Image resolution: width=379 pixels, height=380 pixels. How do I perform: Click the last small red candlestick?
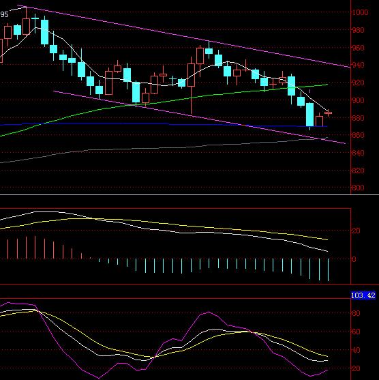[328, 113]
